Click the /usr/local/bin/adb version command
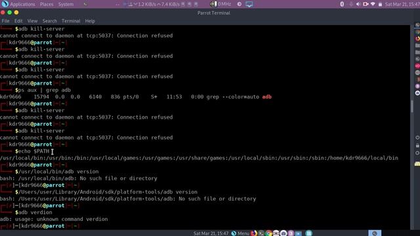The width and height of the screenshot is (420, 236). (57, 172)
